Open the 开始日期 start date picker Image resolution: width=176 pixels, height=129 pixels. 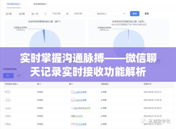(56, 14)
